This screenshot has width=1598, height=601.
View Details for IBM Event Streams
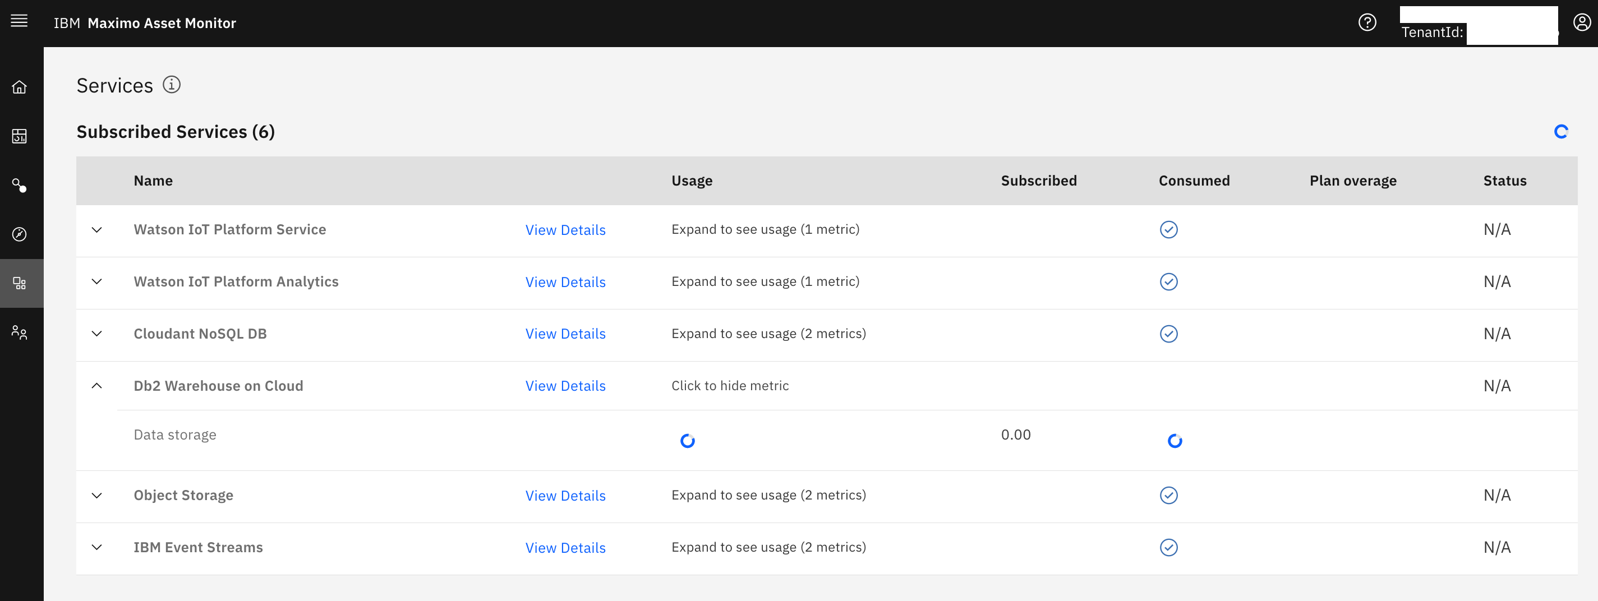coord(565,548)
